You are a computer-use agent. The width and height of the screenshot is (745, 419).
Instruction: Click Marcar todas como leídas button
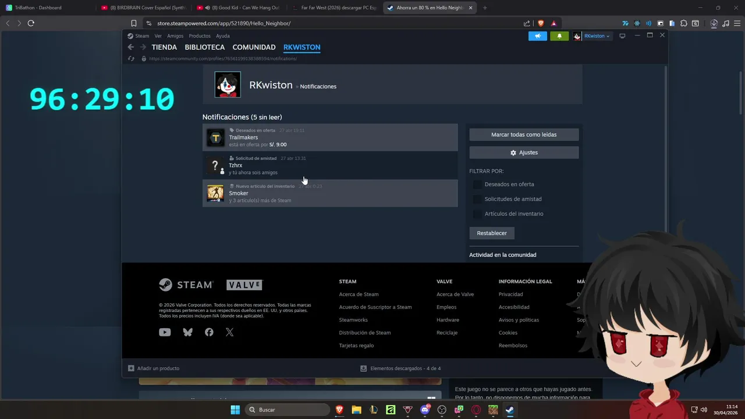524,134
